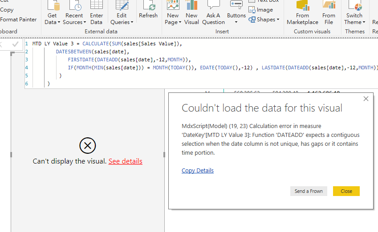Import custom visual From File
The height and width of the screenshot is (232, 378).
tap(329, 12)
